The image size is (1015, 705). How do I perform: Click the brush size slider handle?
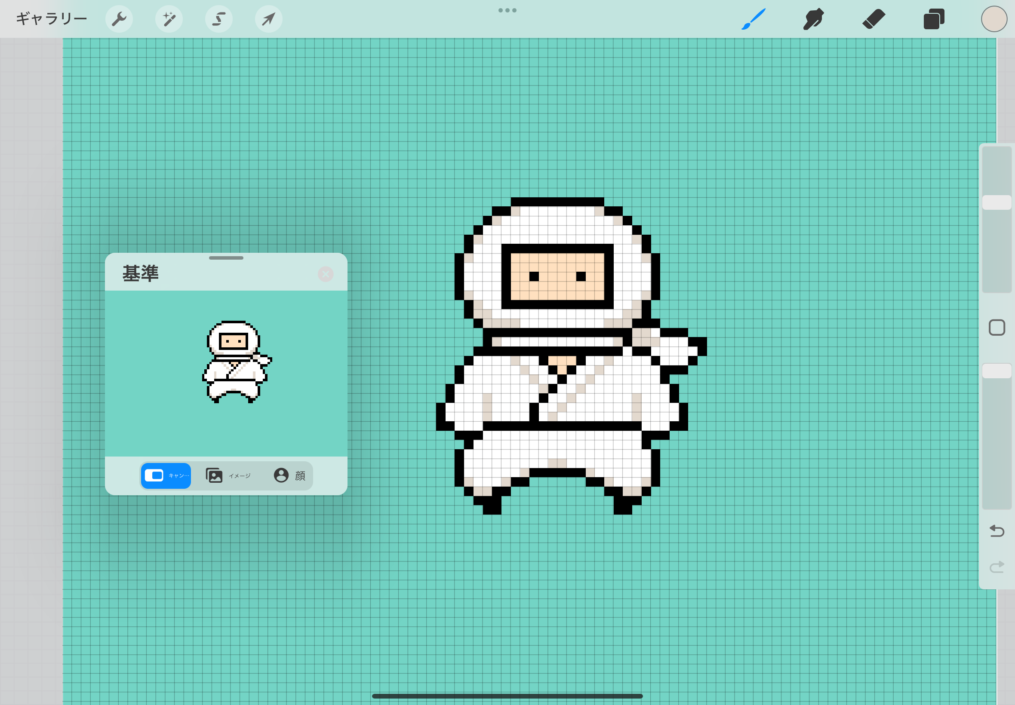coord(997,202)
